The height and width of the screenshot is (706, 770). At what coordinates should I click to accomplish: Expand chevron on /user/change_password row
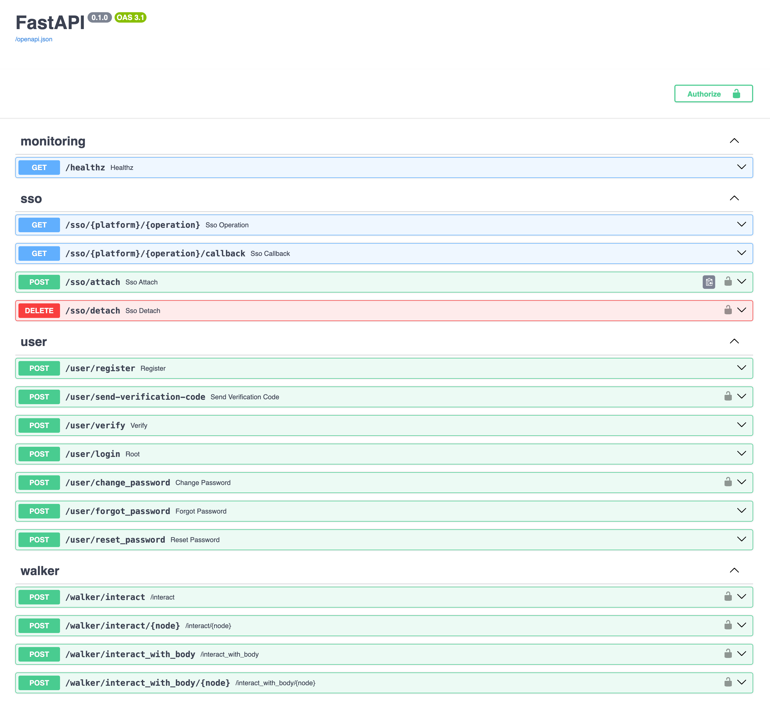pos(741,482)
